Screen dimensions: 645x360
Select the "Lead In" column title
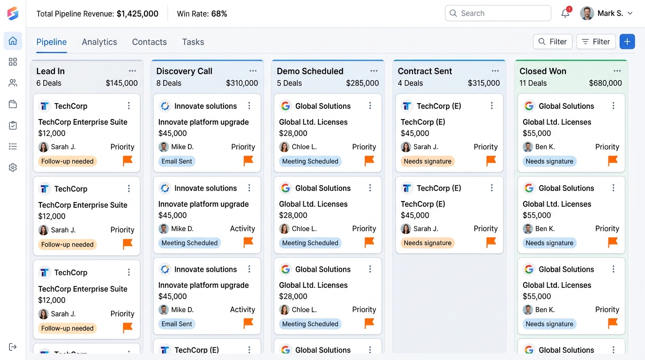coord(51,71)
